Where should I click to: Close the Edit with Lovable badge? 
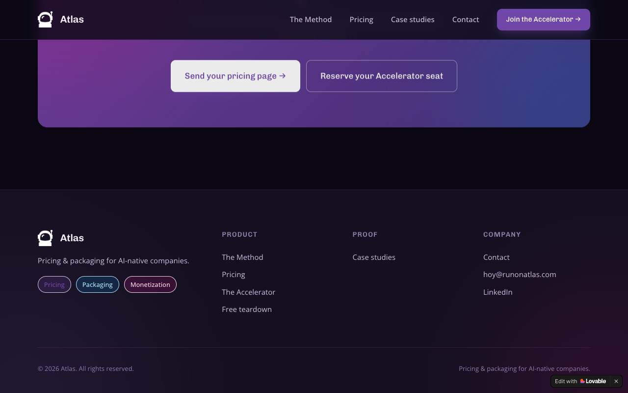pyautogui.click(x=616, y=381)
